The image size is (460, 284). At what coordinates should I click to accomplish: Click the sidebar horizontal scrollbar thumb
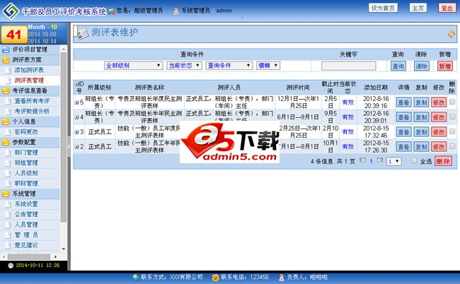tap(29, 256)
